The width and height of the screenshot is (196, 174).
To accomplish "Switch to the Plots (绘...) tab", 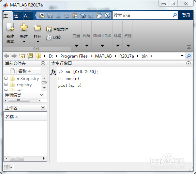I will 18,16.
